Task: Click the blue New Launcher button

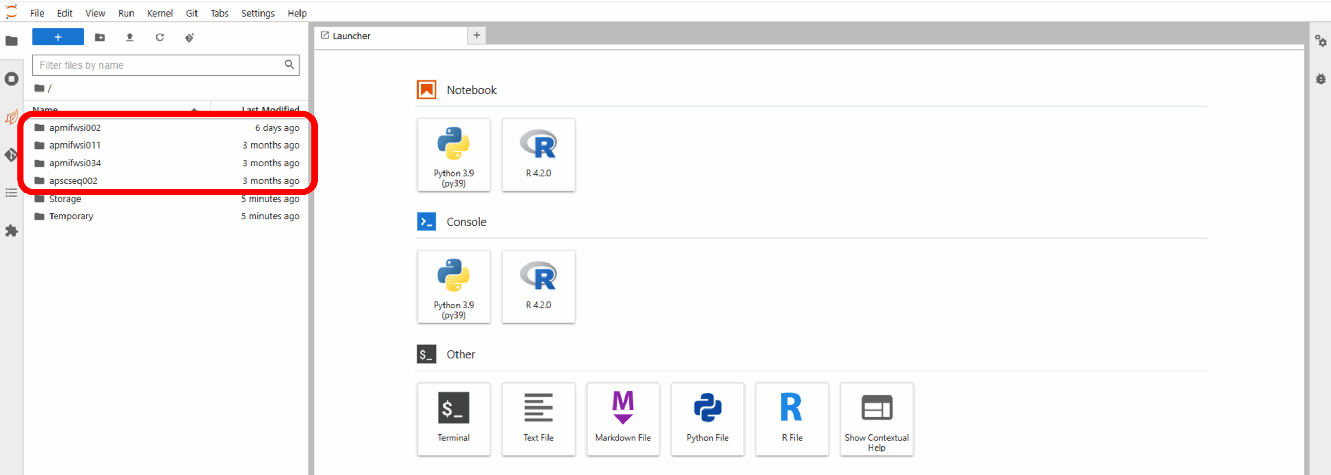Action: 58,37
